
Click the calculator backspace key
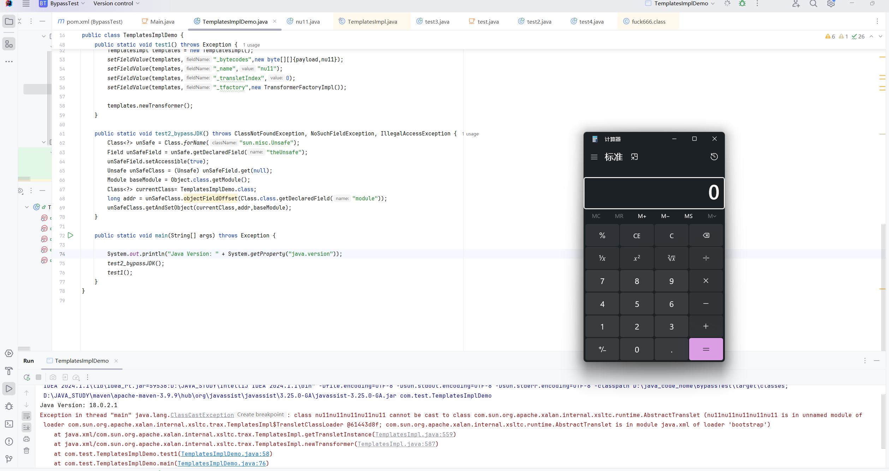(x=706, y=235)
